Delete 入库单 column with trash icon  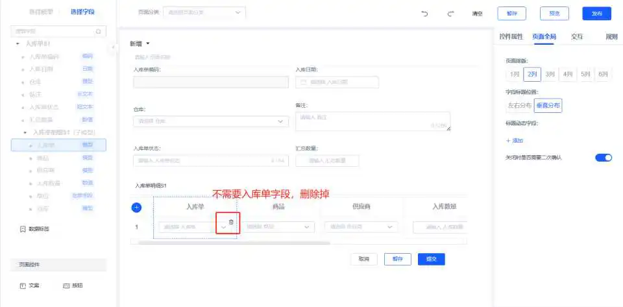point(231,222)
